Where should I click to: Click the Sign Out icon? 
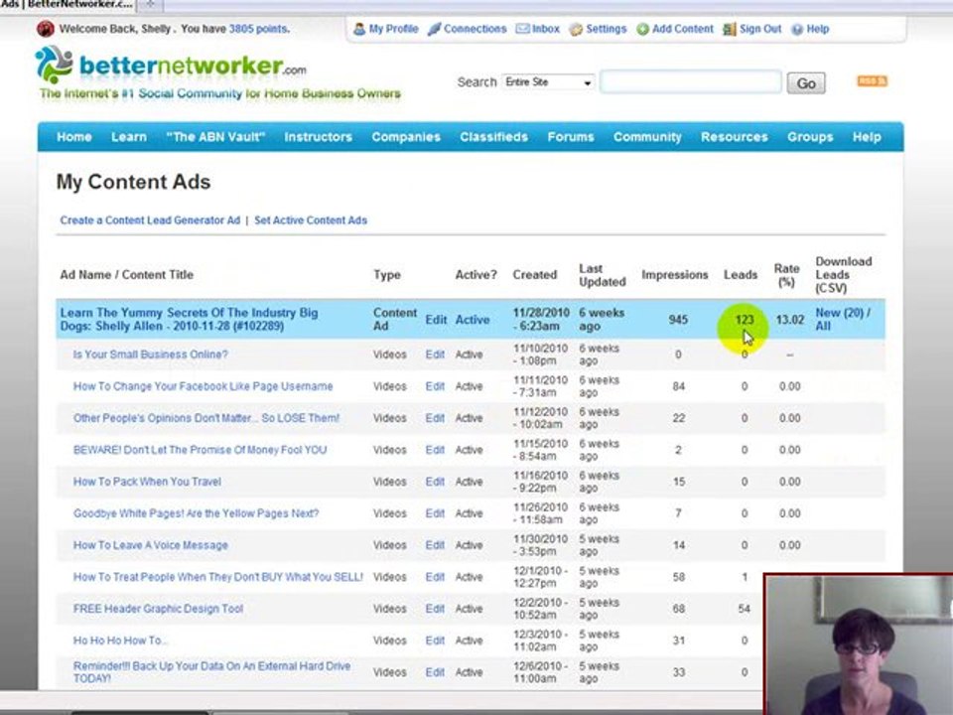730,29
